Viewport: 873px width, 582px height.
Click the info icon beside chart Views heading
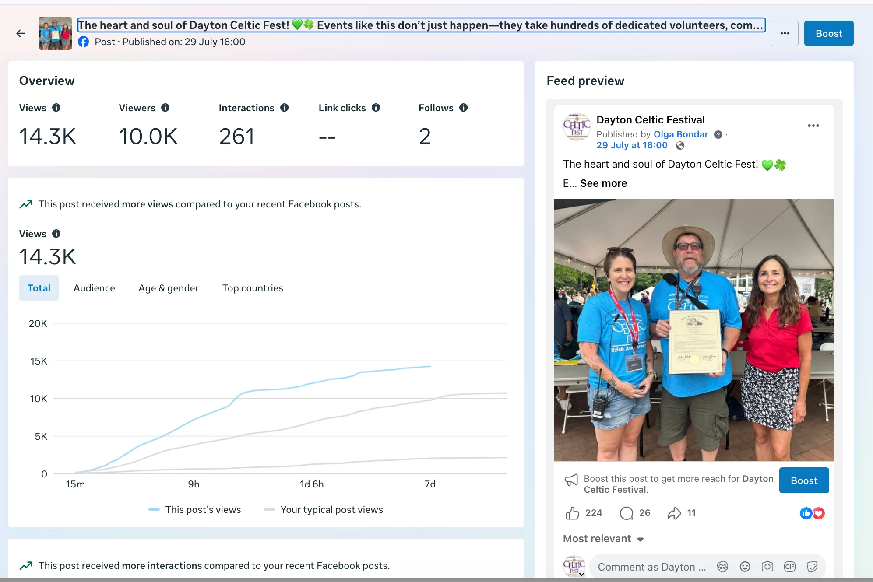[x=56, y=234]
